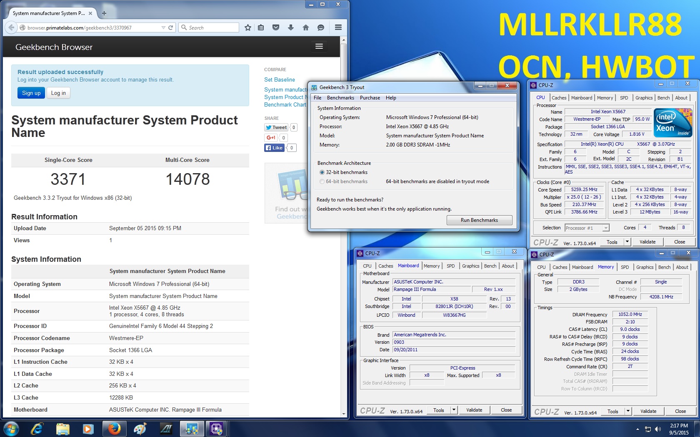Click Validate in CPU-Z CPU window
The image size is (700, 437).
pos(647,242)
